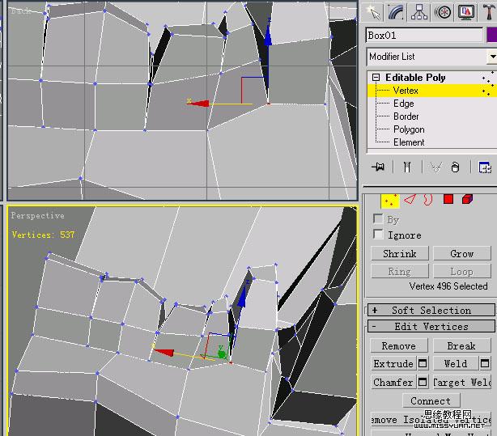This screenshot has width=497, height=436.
Task: Collapse the Edit Vertices rollout
Action: coord(431,326)
